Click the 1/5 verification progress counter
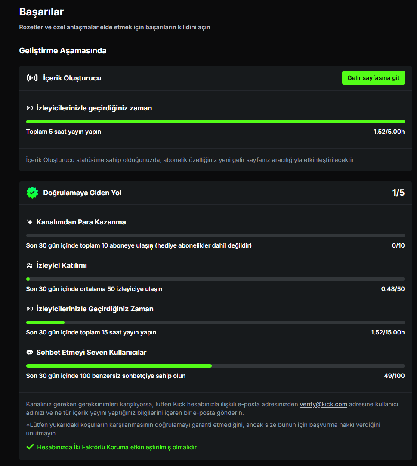 [x=398, y=193]
